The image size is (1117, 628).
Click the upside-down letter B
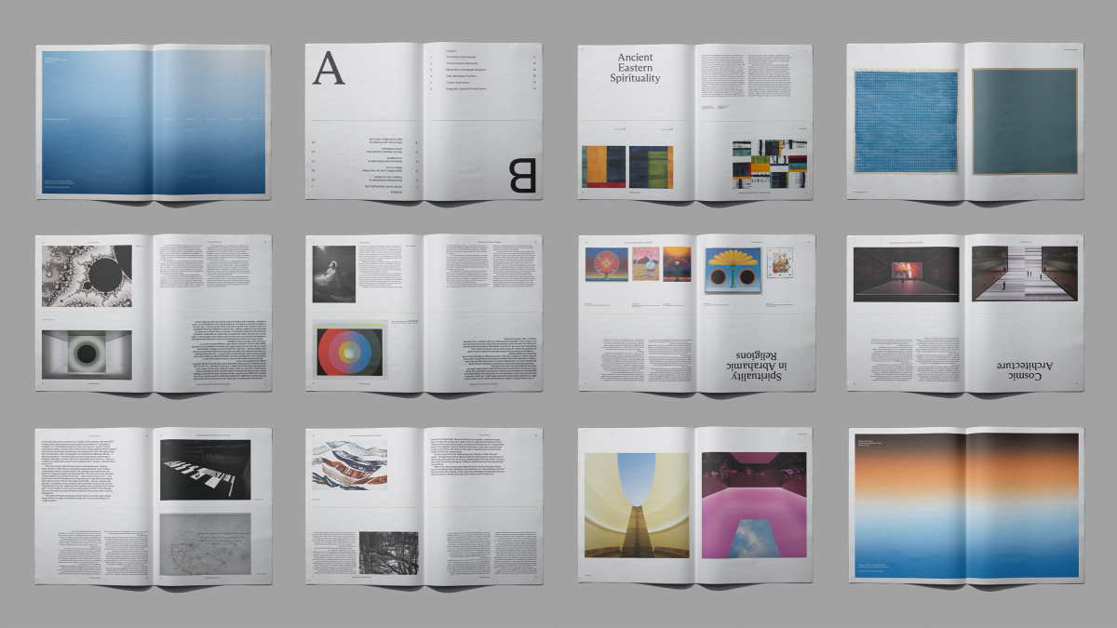523,175
